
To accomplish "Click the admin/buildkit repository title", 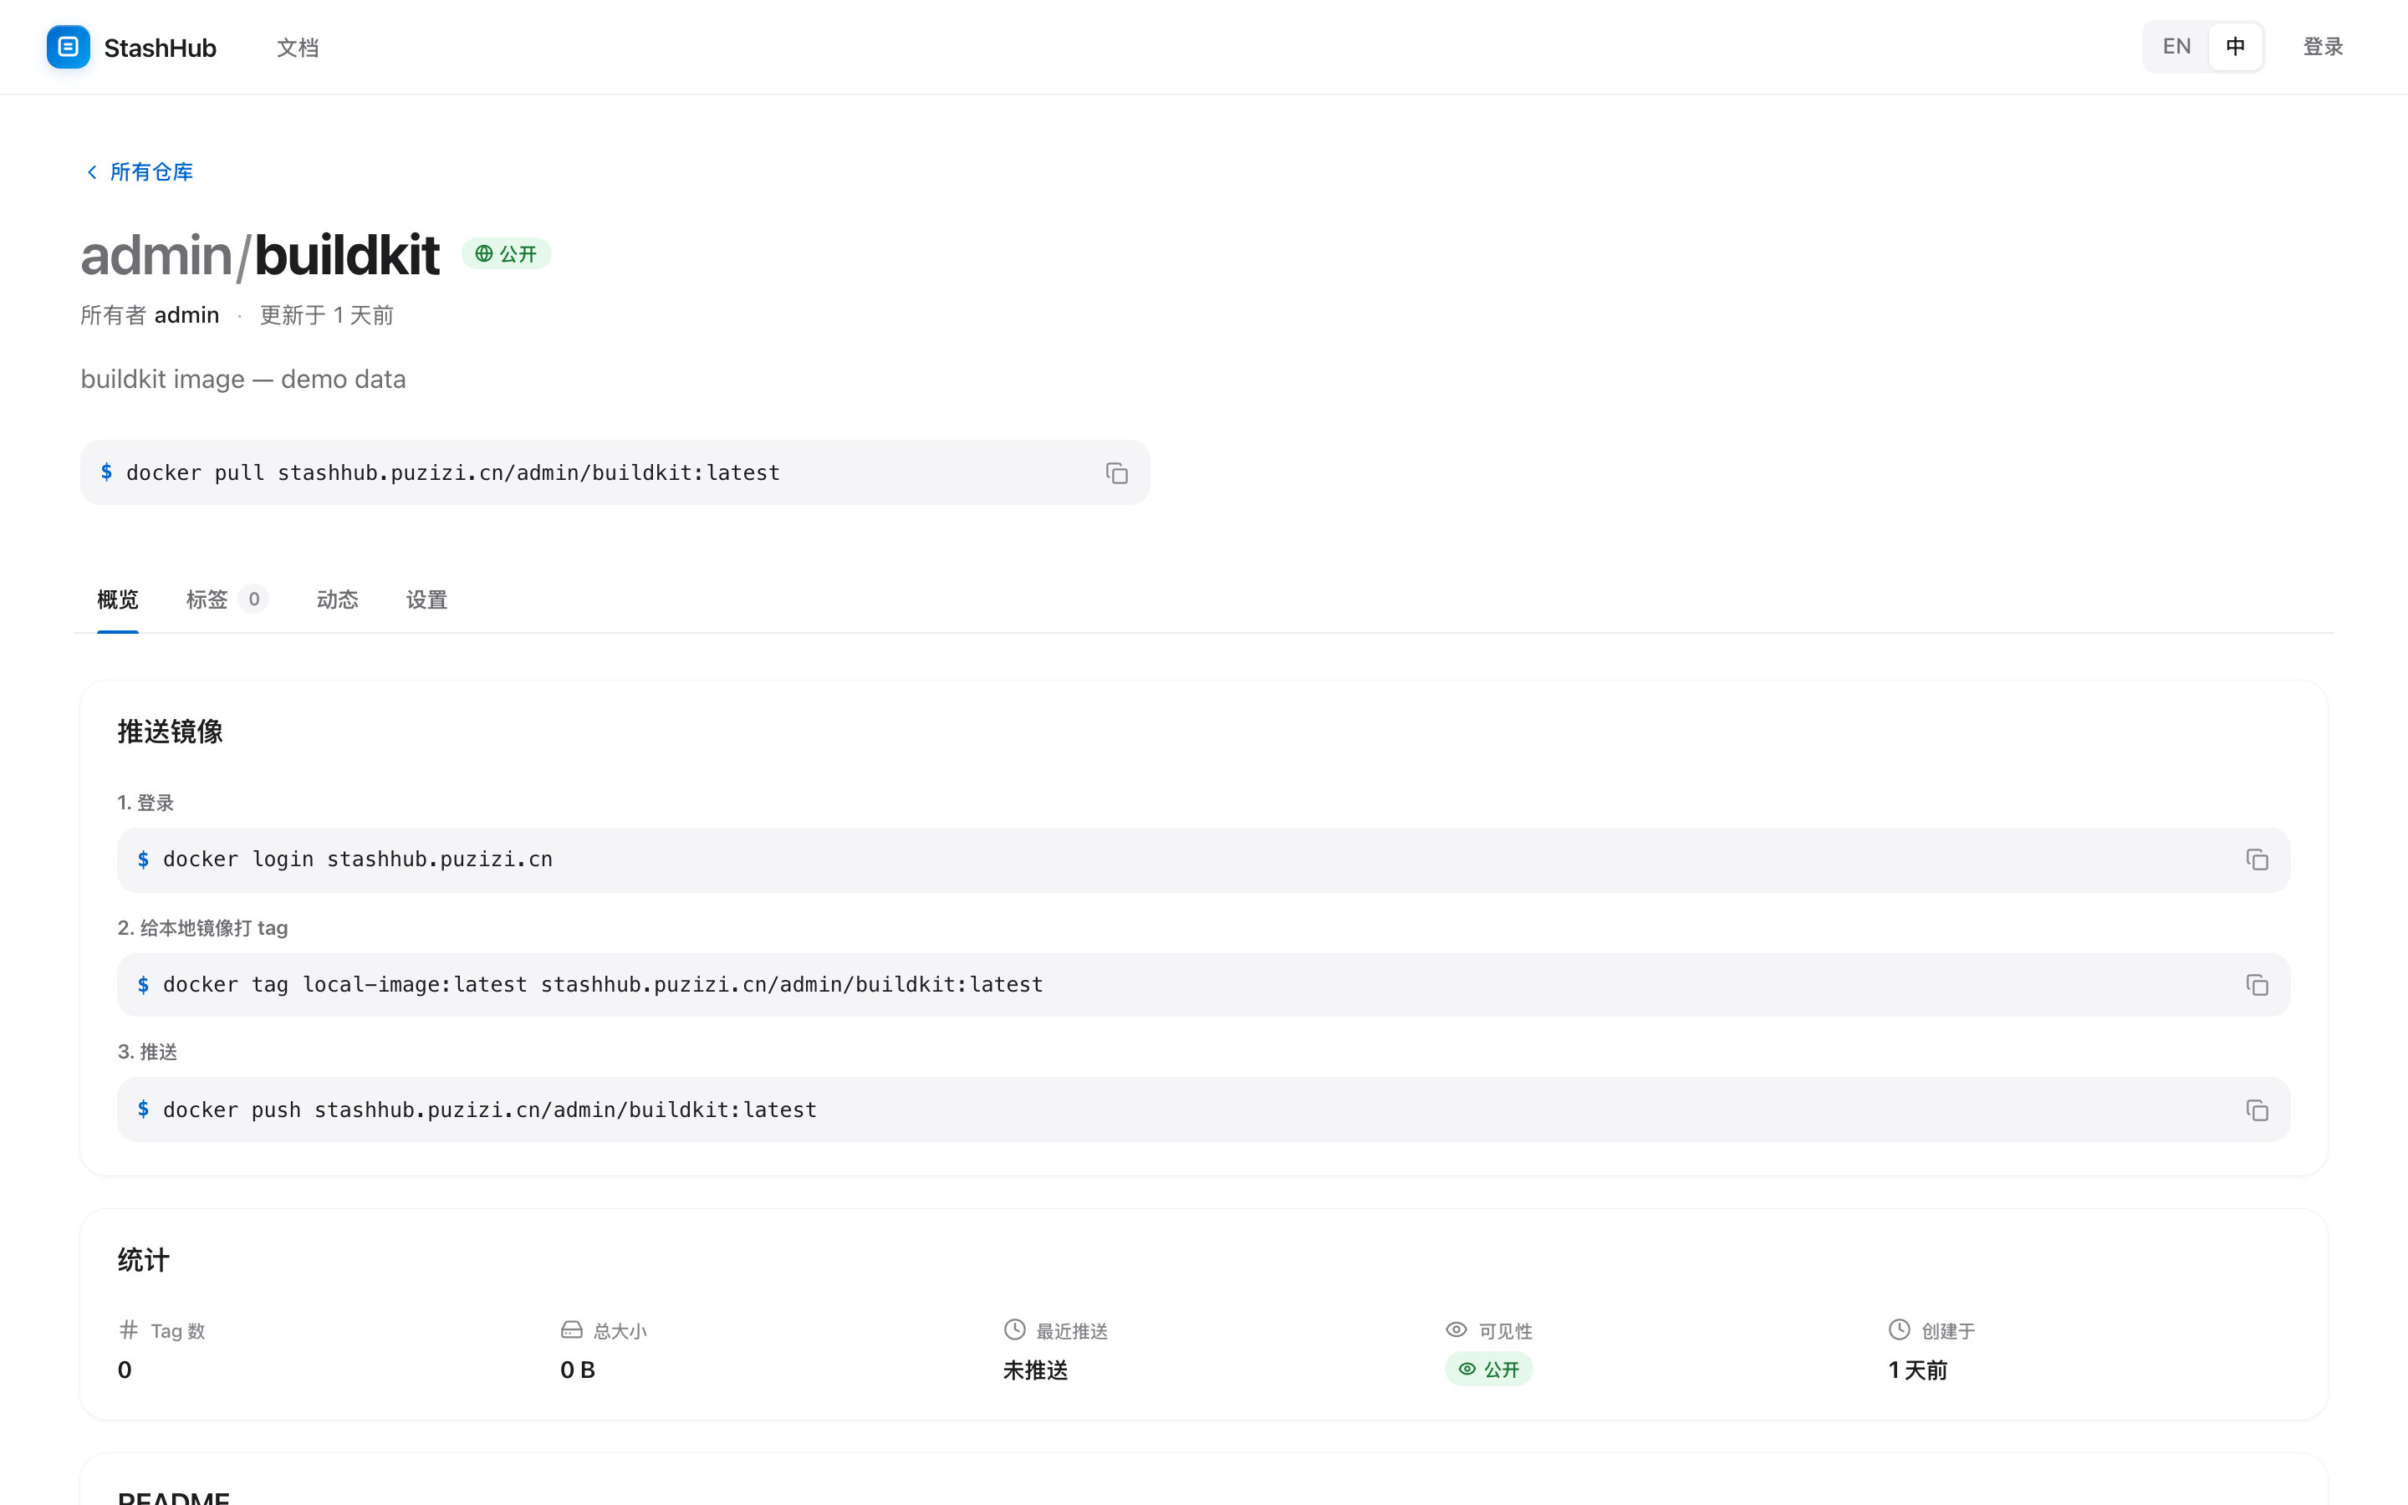I will [260, 255].
